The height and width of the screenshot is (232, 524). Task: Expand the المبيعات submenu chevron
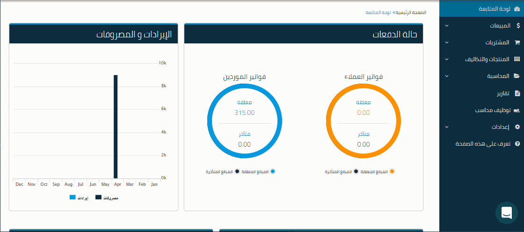click(446, 26)
